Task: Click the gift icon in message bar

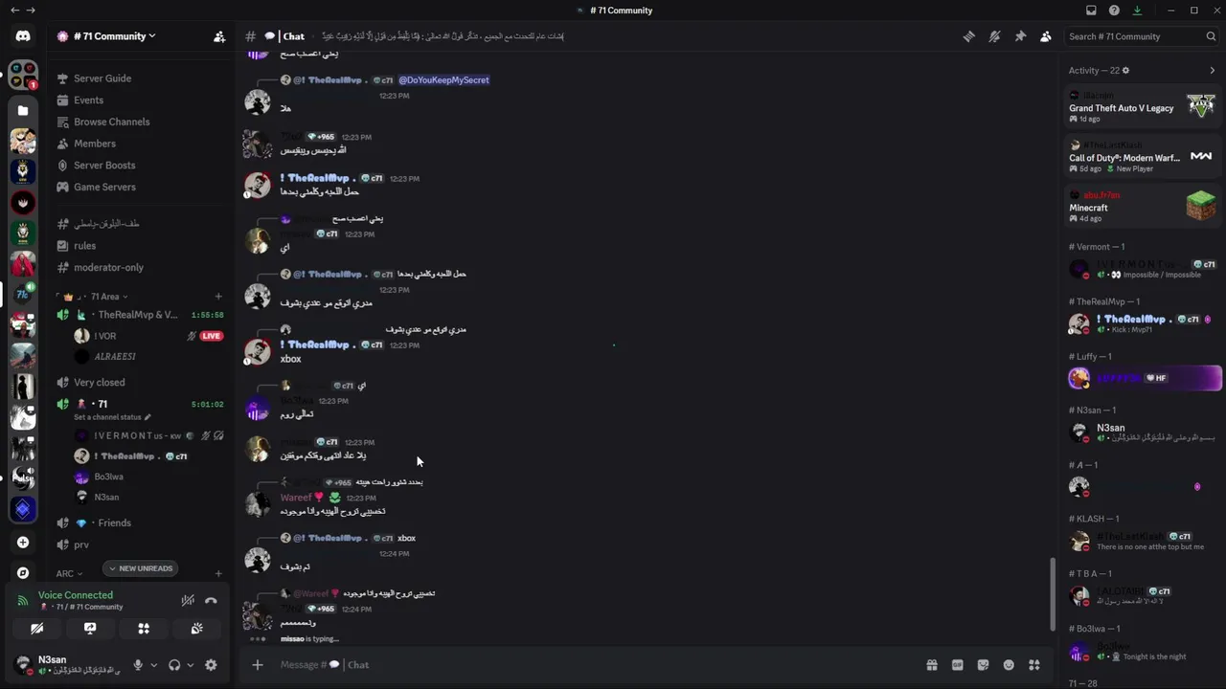Action: coord(931,665)
